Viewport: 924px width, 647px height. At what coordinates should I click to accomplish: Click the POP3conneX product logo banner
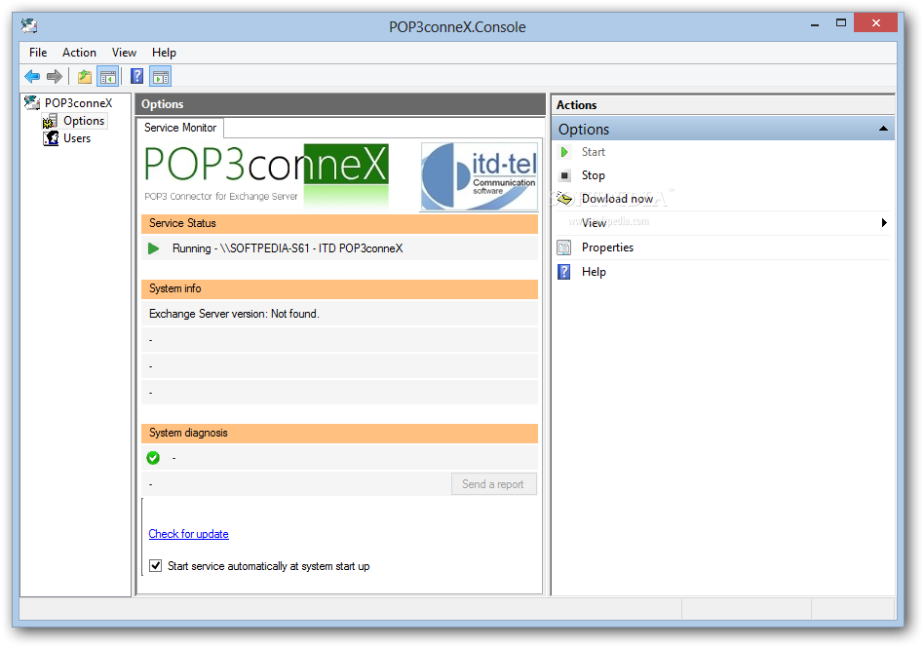266,174
